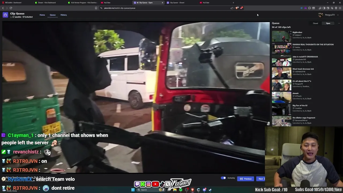The height and width of the screenshot is (193, 343).
Task: Open the Queue nav item
Action: point(53,15)
